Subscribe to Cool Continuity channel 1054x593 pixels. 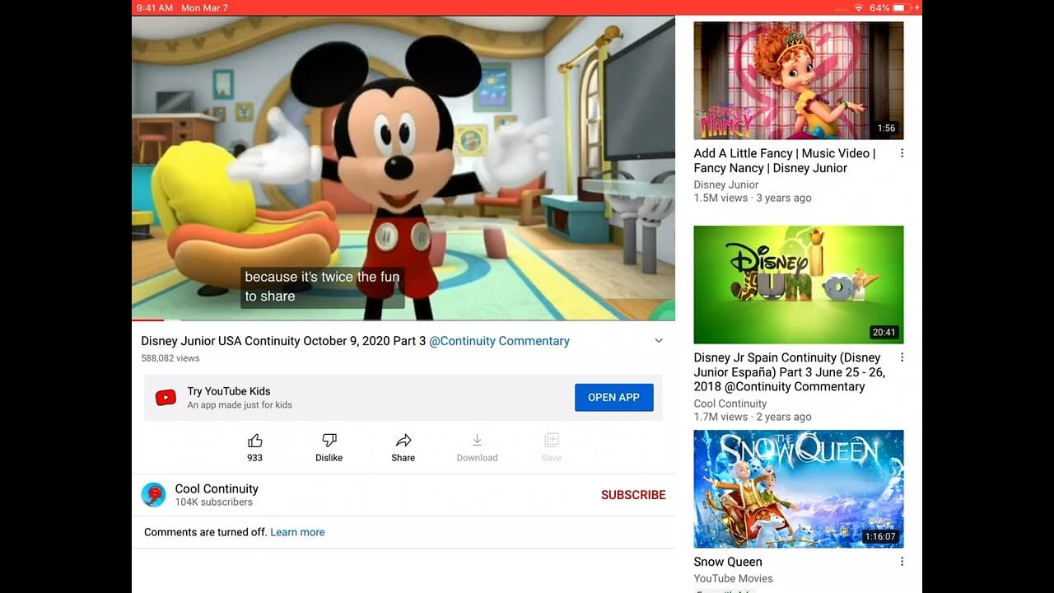(x=633, y=495)
